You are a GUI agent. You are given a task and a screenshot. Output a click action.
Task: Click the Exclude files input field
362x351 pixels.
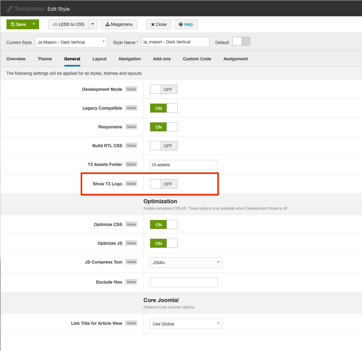coord(183,282)
